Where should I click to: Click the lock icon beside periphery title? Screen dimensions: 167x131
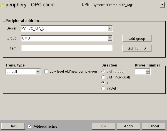(x=3, y=5)
